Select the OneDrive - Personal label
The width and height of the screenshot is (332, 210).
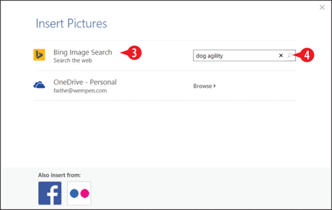85,82
